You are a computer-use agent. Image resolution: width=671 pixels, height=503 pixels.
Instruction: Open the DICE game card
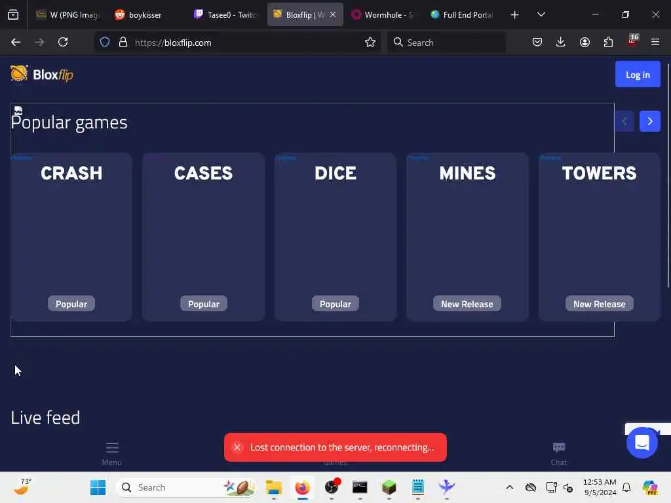(x=335, y=237)
